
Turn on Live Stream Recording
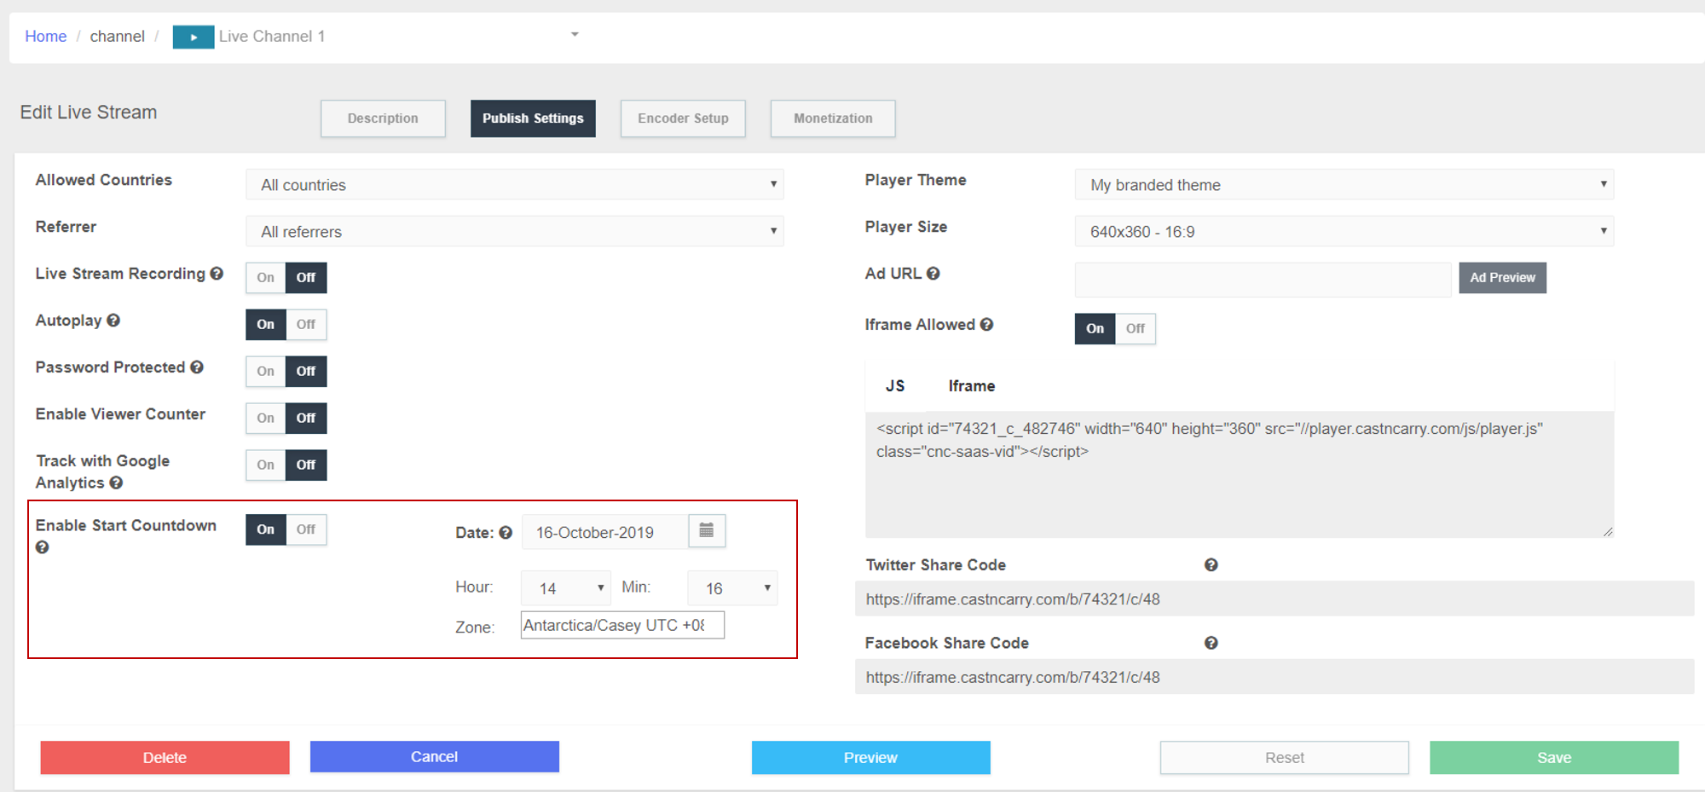[x=266, y=278]
